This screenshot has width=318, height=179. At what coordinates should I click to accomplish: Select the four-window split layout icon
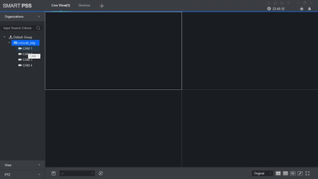click(x=278, y=174)
